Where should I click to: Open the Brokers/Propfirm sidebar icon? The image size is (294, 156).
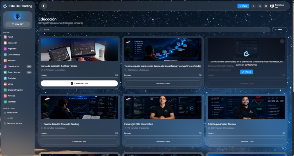(5, 90)
